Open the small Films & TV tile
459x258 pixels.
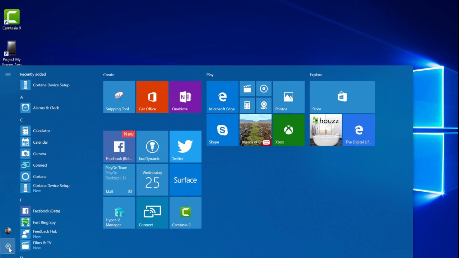click(247, 89)
